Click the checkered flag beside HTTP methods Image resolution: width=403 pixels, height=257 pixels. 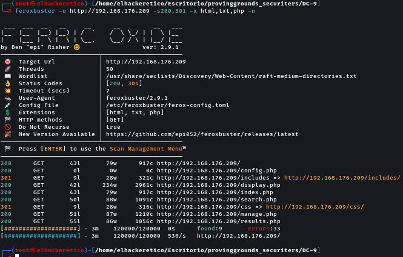click(x=7, y=120)
